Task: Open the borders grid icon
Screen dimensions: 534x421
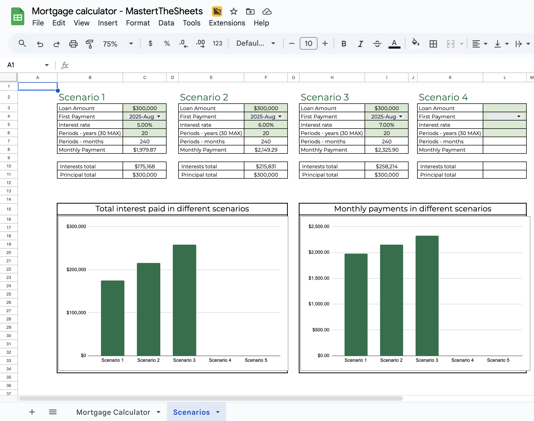Action: (x=433, y=44)
